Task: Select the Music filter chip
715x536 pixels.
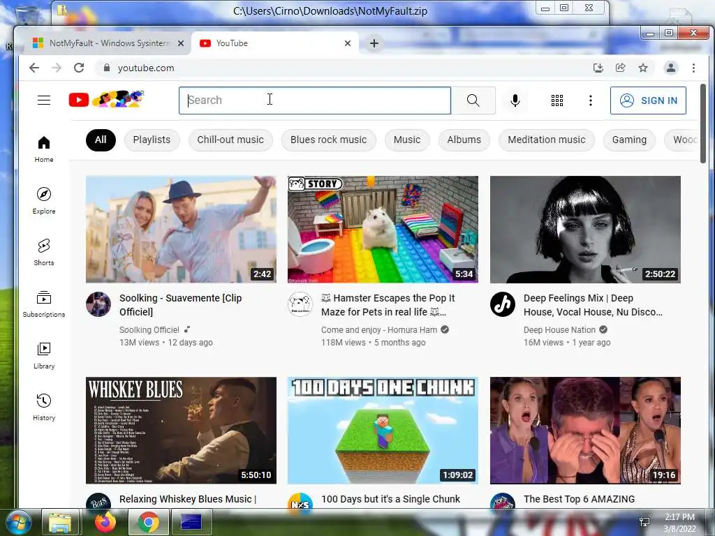Action: click(407, 140)
